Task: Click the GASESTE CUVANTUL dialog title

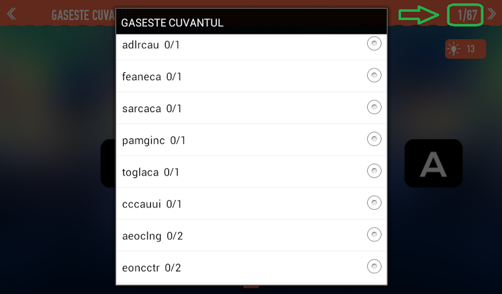Action: pos(173,23)
